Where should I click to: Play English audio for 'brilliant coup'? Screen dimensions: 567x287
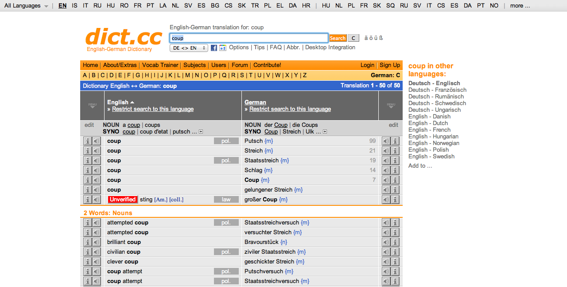96,242
